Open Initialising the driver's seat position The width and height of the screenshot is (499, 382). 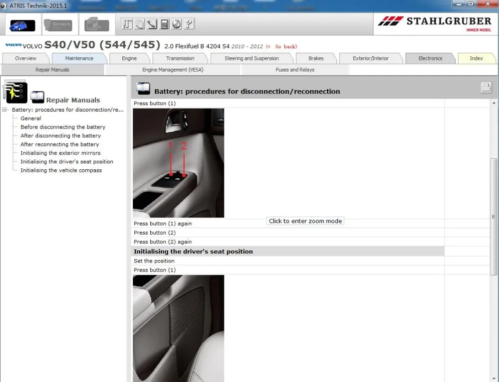[67, 162]
